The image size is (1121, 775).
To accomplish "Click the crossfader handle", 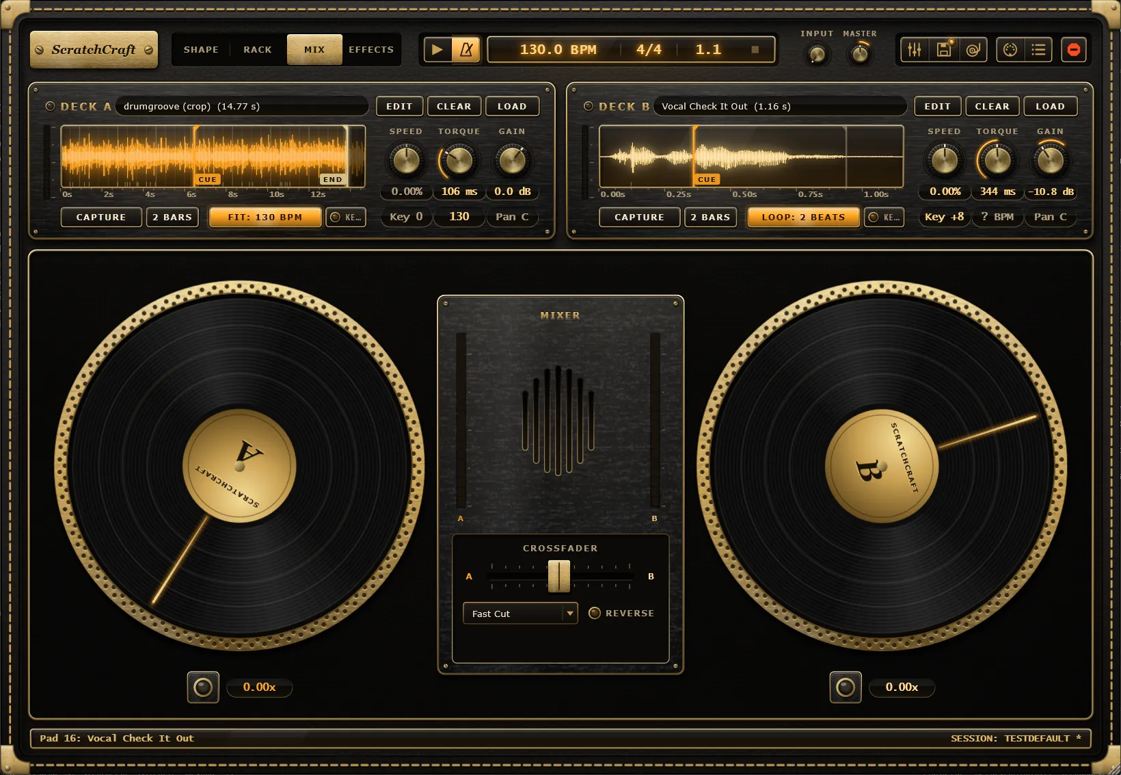I will [558, 577].
